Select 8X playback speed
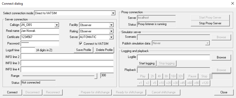Screen dimensions: 236x98 (166, 76)
